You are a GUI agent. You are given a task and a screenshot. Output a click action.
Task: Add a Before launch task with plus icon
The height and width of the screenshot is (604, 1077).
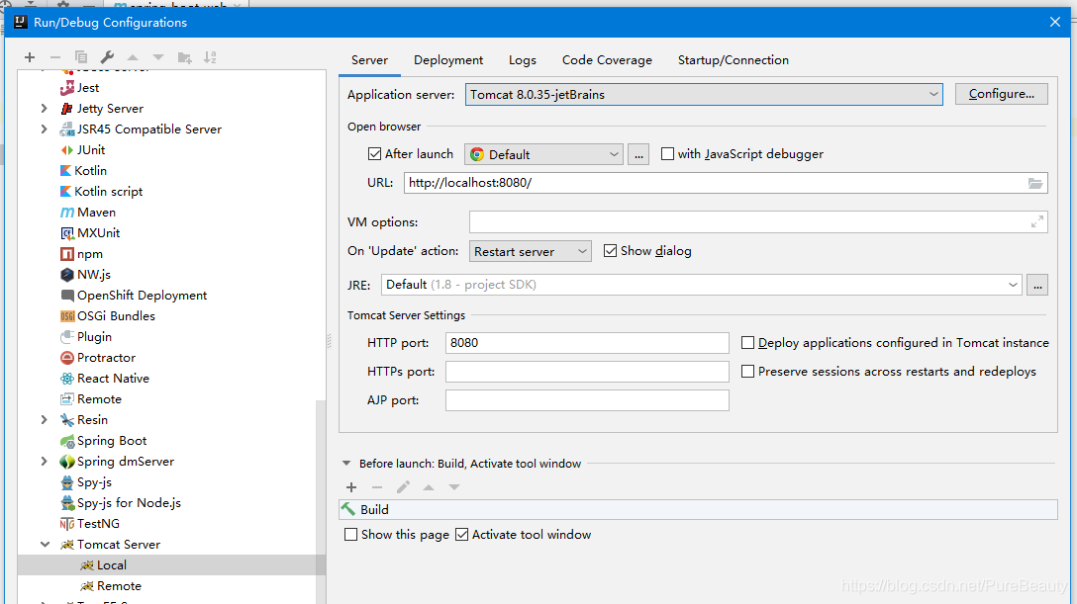pyautogui.click(x=351, y=487)
